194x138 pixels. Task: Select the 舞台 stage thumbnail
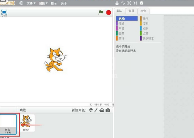8,125
